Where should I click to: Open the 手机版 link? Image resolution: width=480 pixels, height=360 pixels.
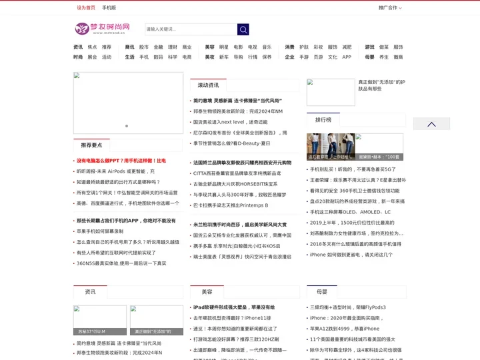pos(109,7)
